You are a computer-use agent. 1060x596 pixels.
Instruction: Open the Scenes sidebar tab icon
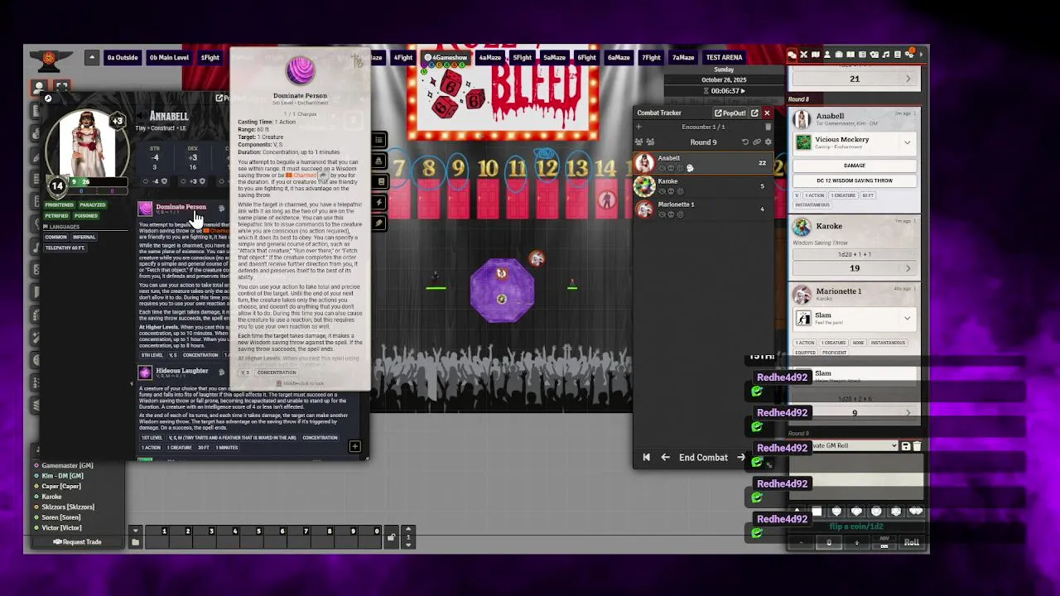pos(816,55)
